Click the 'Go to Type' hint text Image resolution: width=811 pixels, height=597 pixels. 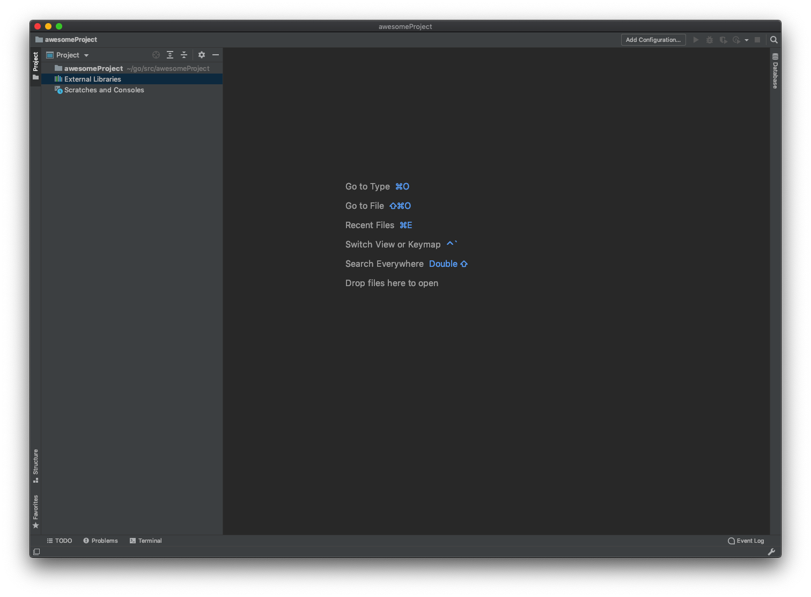pos(367,186)
